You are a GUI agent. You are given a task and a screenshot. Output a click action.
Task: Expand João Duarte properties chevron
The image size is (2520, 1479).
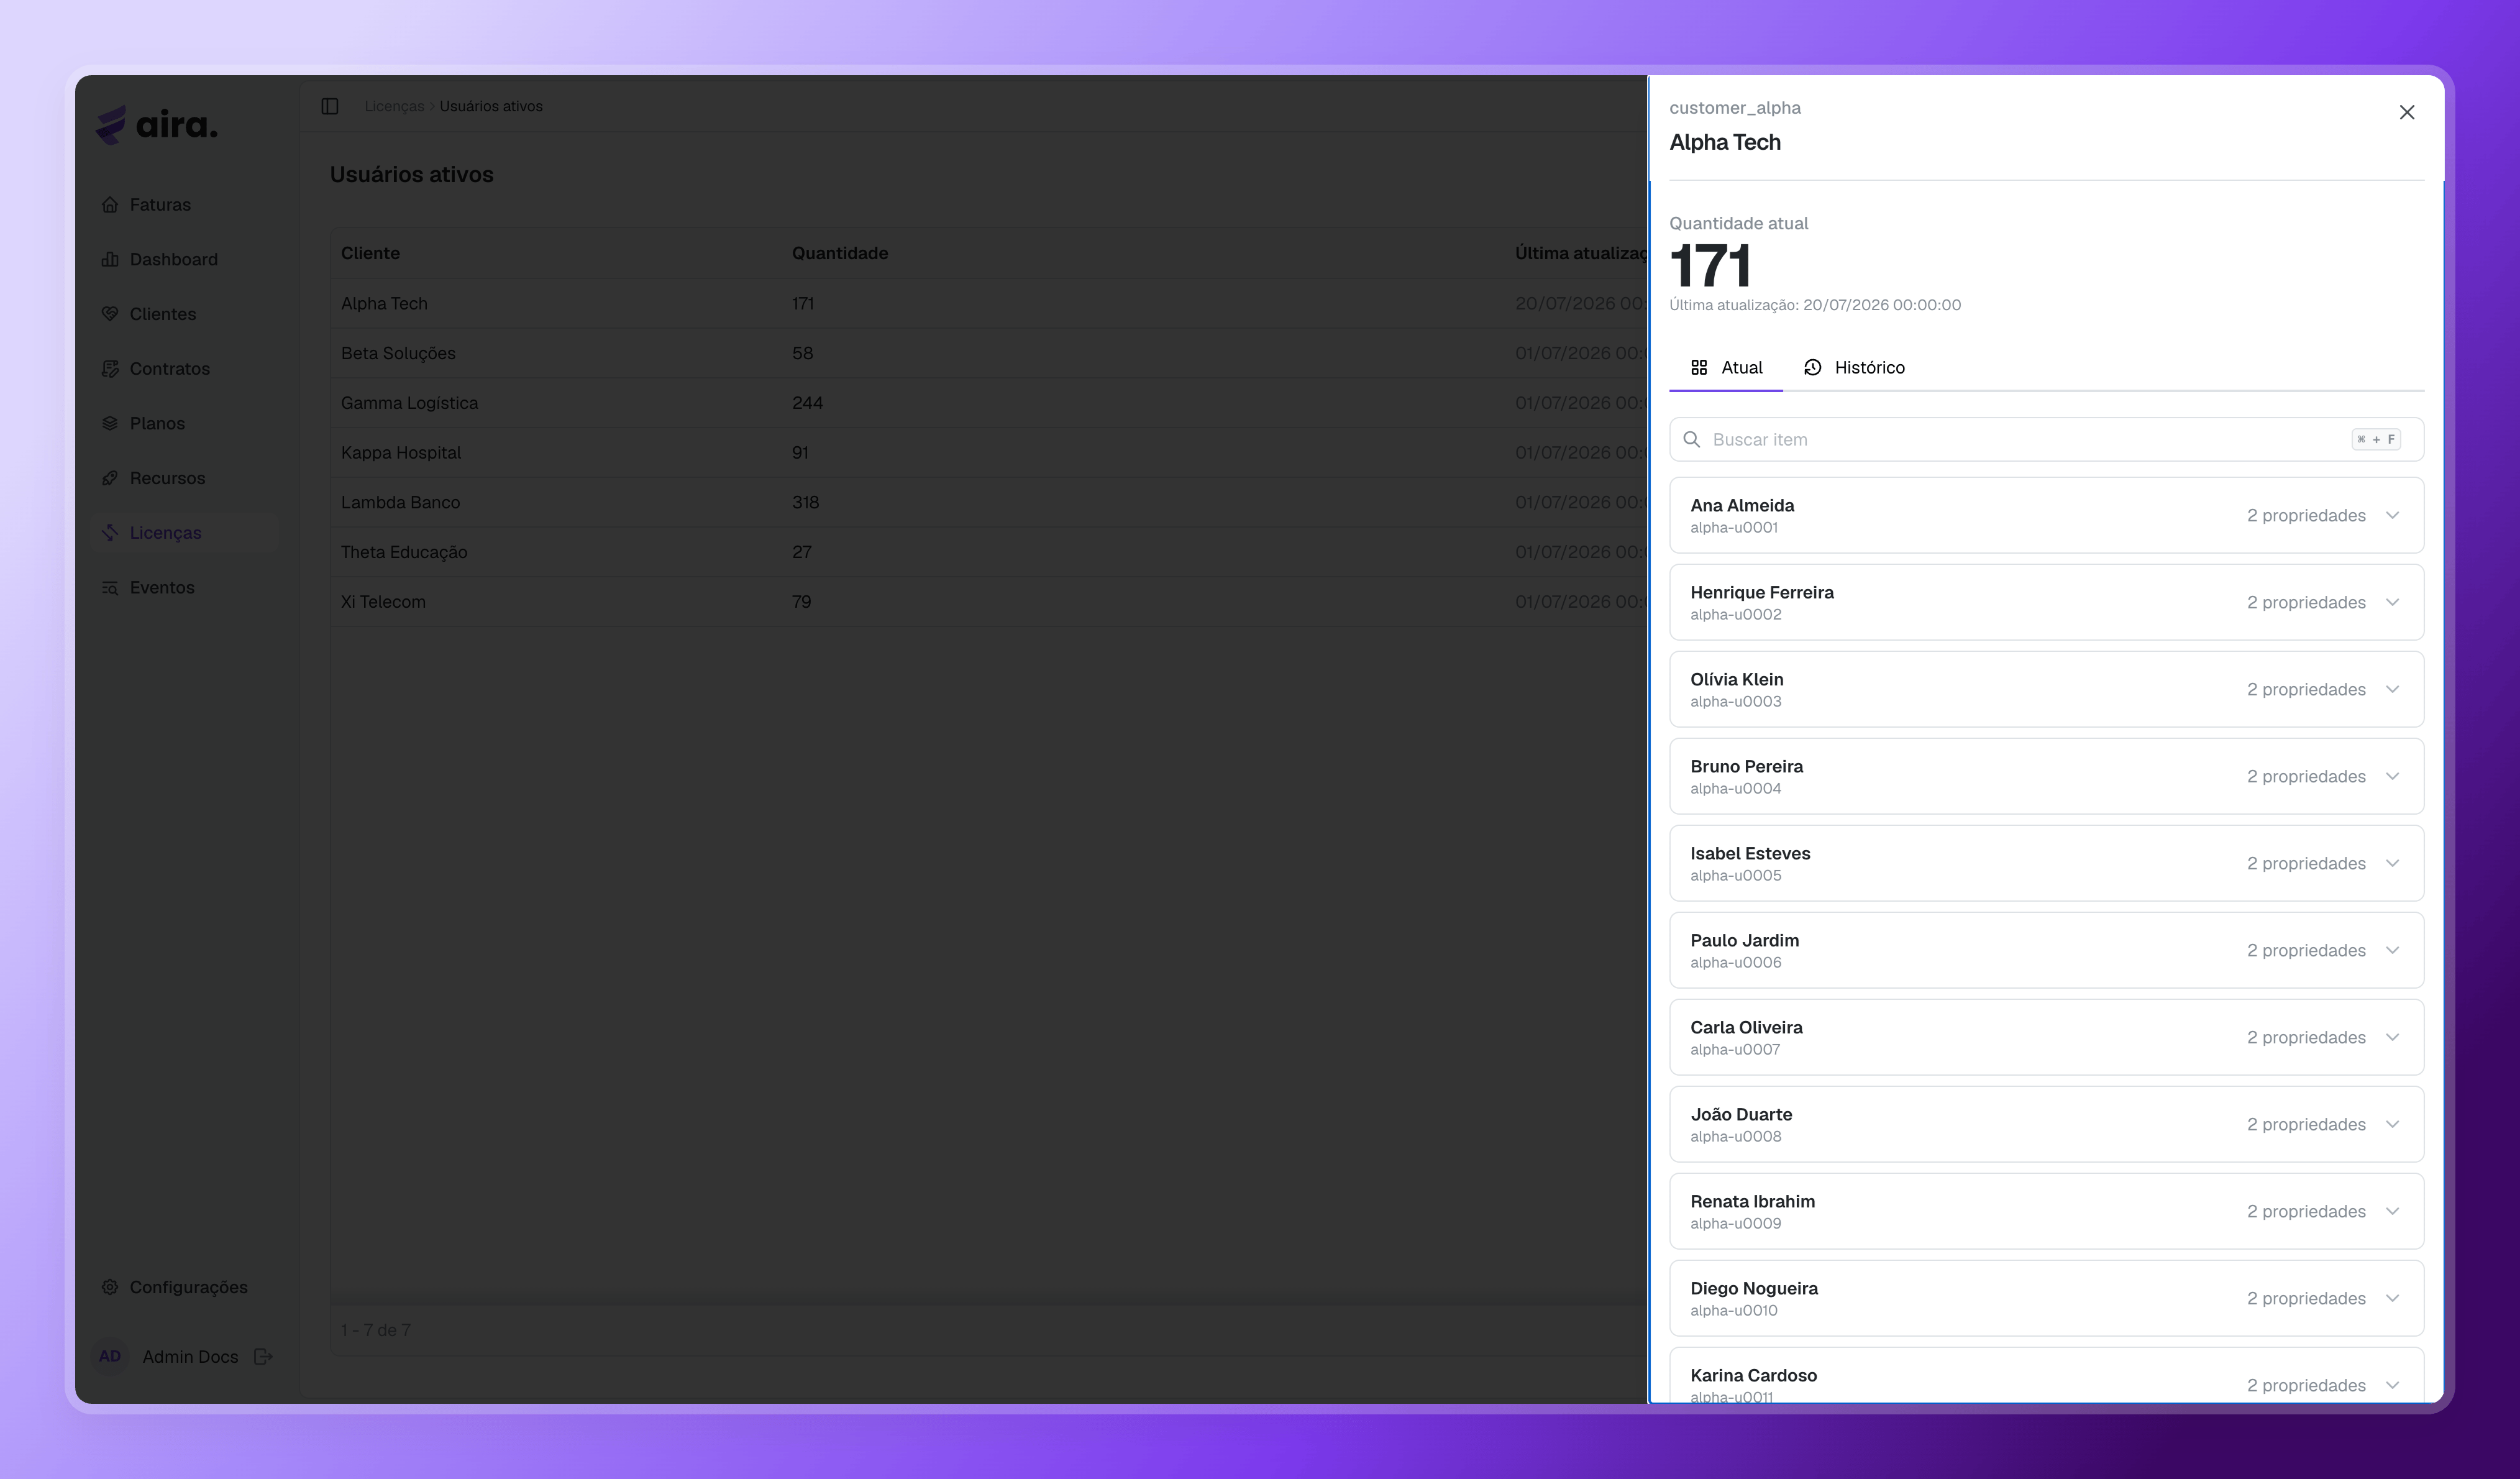coord(2393,1125)
